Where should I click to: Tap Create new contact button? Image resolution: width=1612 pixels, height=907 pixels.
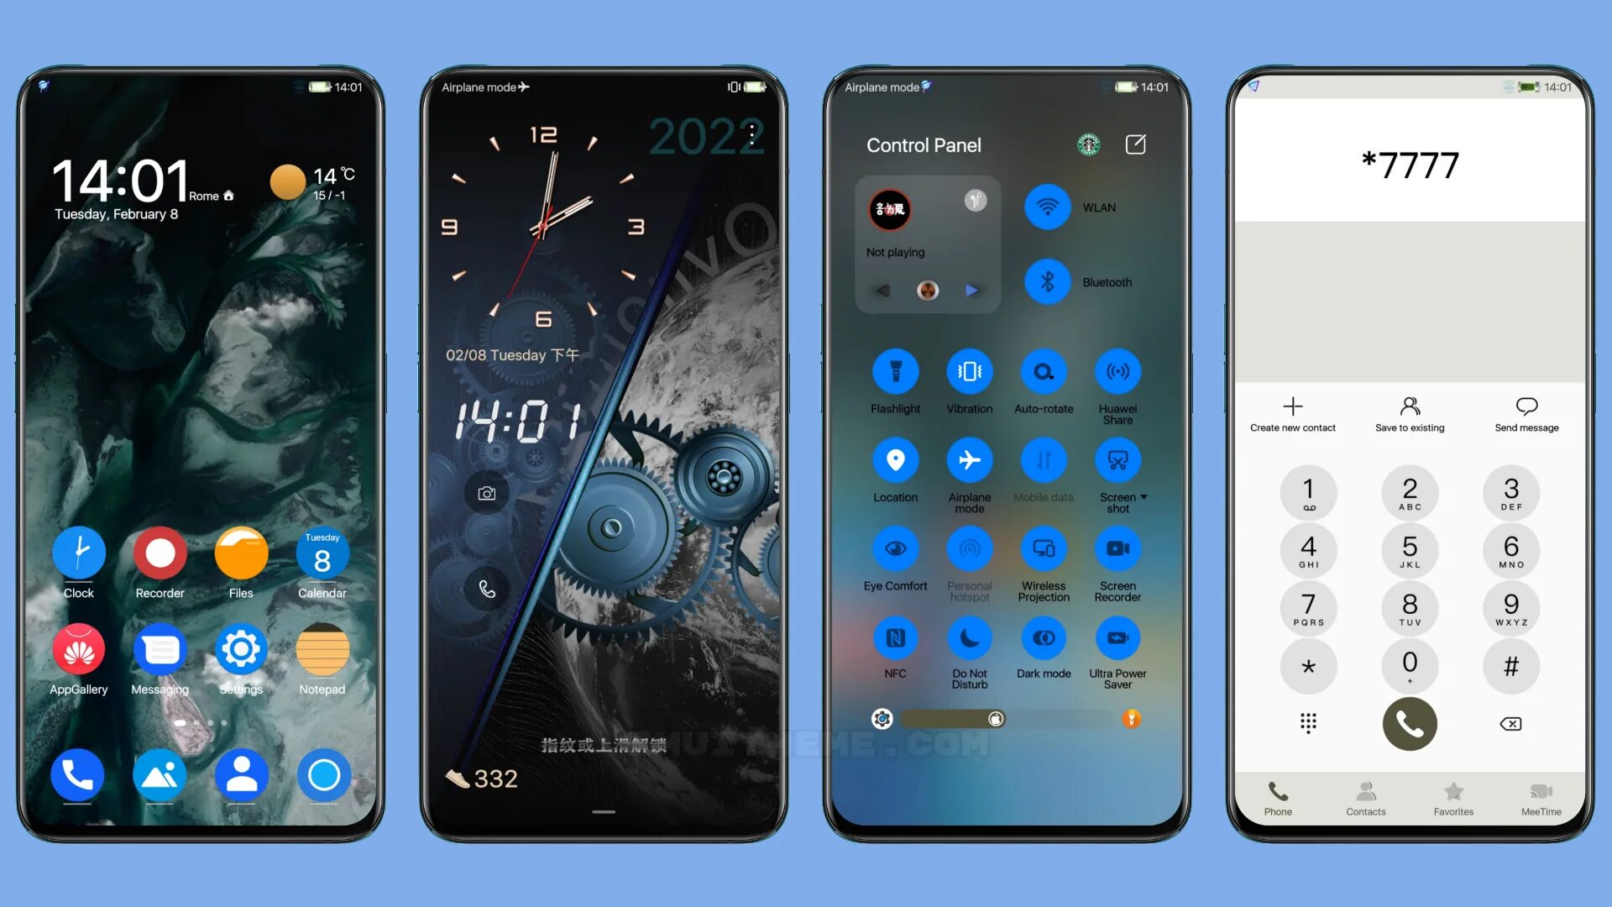[1292, 412]
